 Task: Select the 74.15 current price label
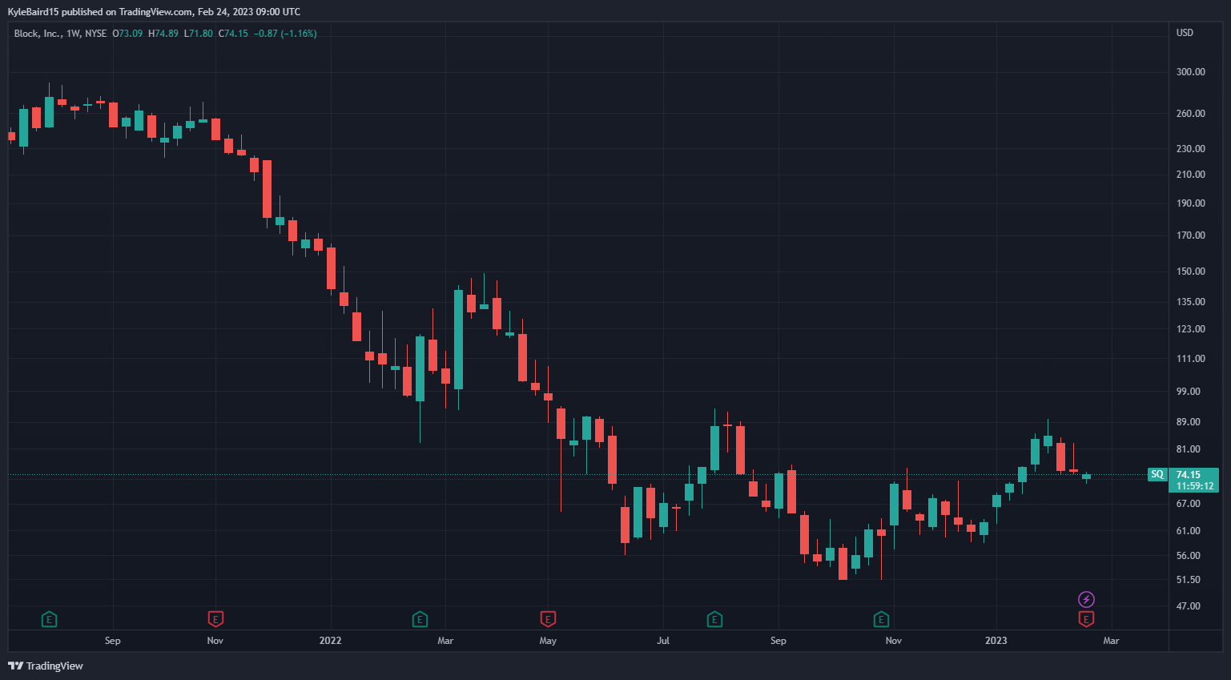click(1188, 475)
